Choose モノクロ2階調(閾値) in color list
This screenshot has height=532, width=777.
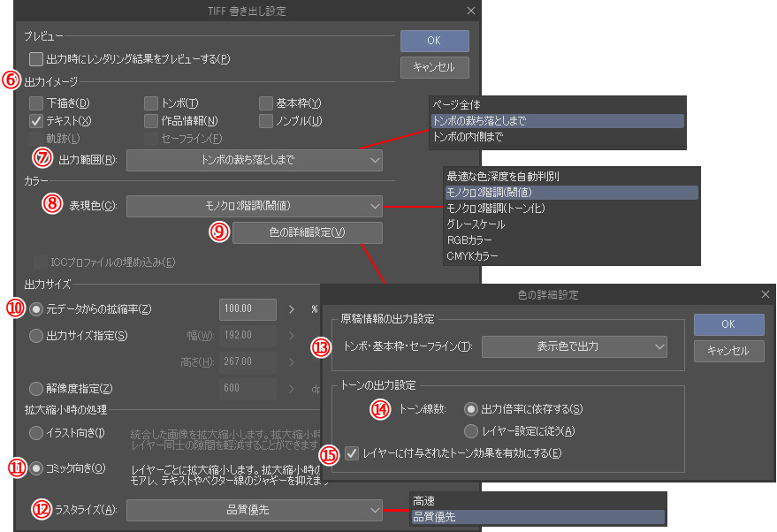pyautogui.click(x=571, y=192)
